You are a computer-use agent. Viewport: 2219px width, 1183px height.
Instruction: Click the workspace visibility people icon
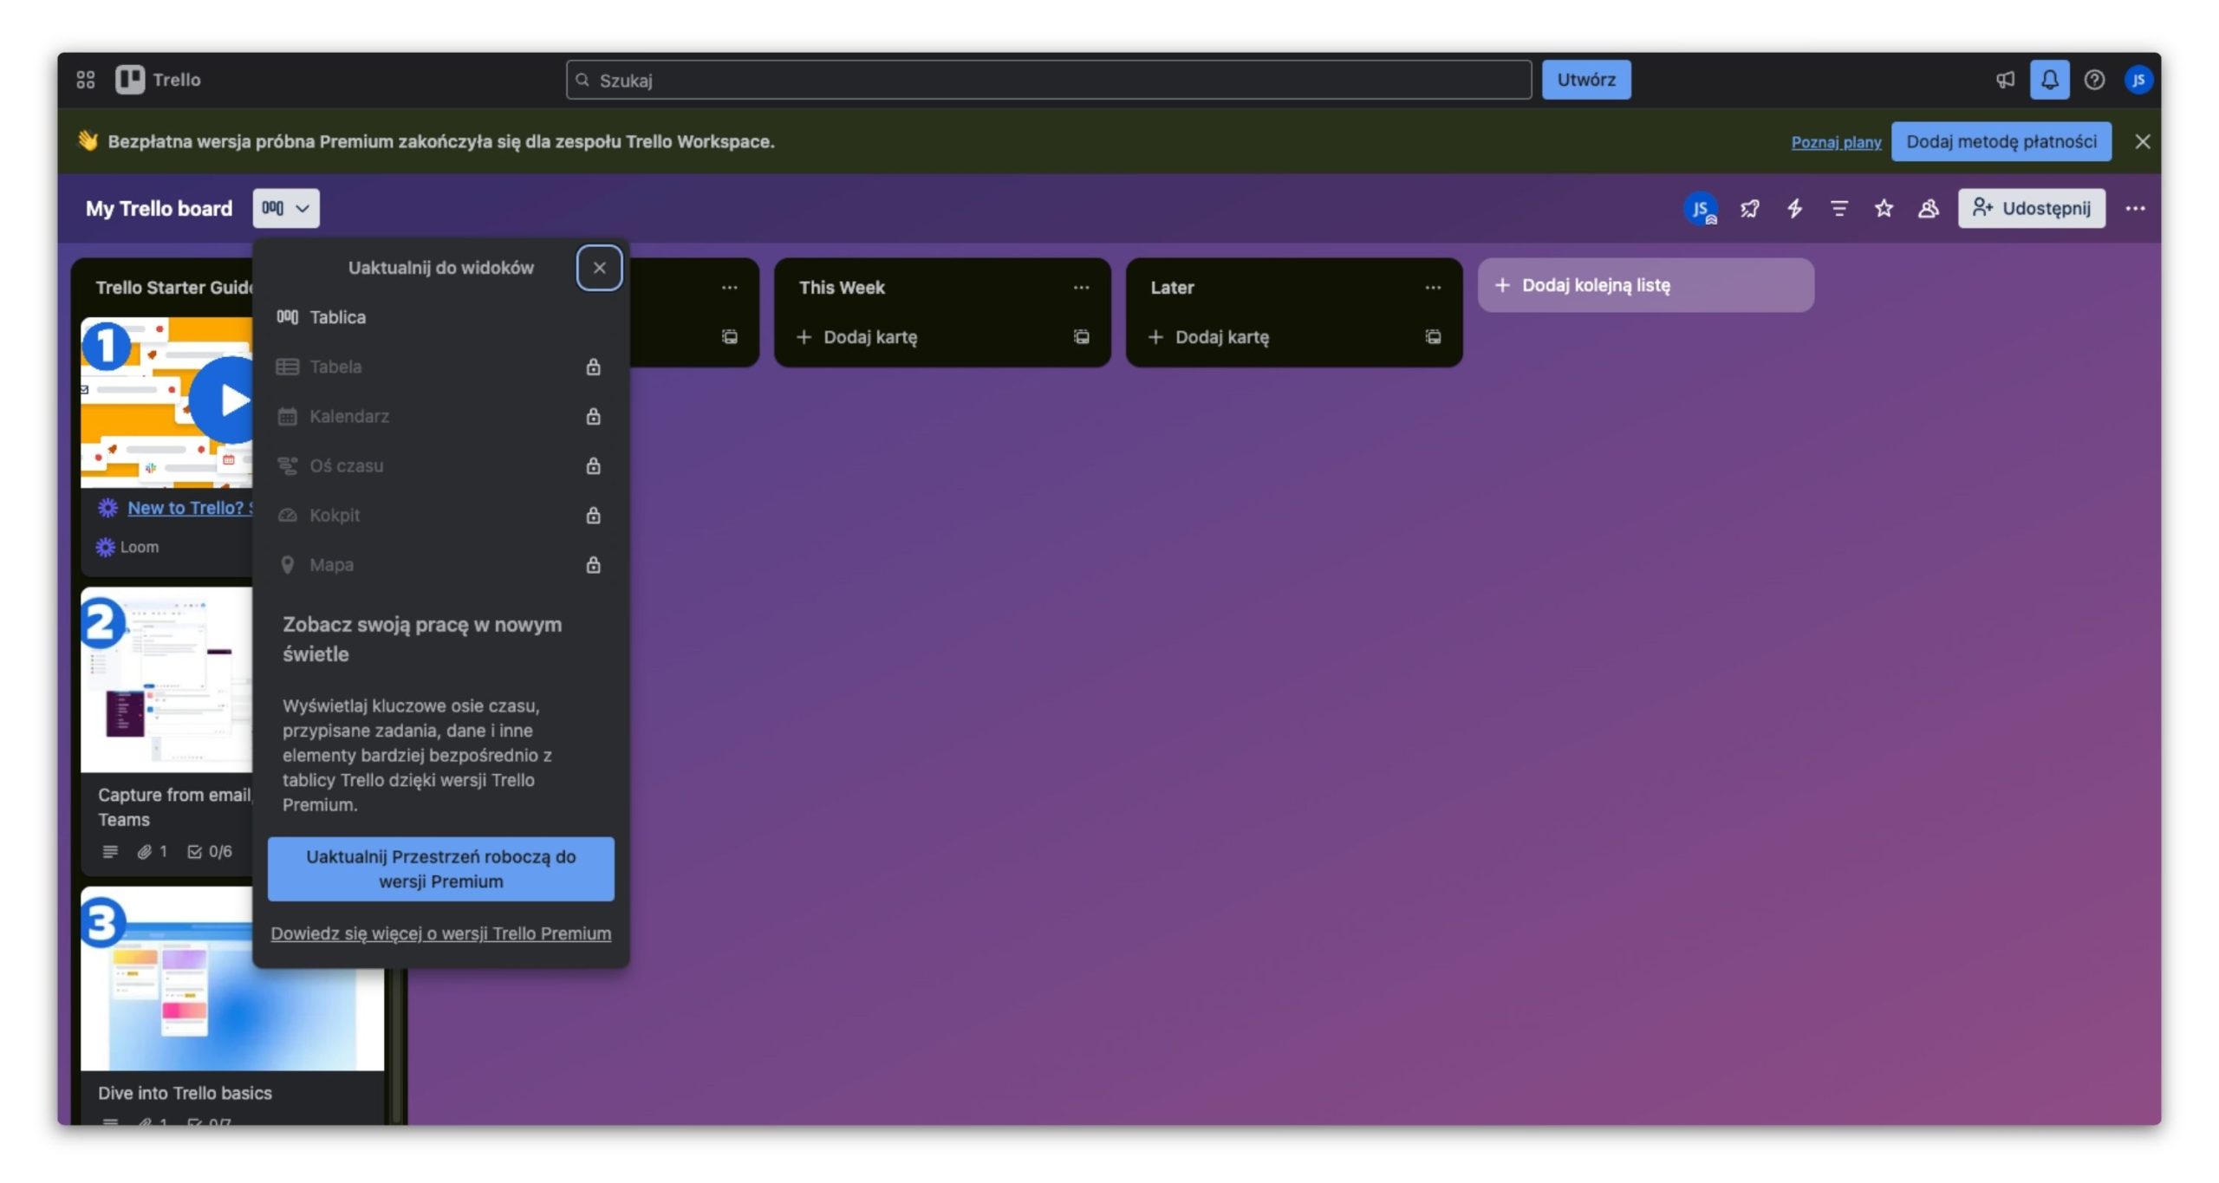(1928, 208)
